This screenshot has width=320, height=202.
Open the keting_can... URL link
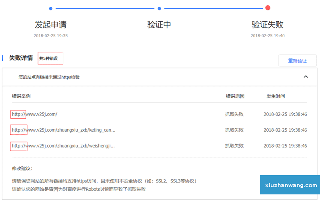click(64, 130)
